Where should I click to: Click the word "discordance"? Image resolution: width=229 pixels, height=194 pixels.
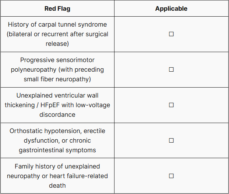(57, 115)
